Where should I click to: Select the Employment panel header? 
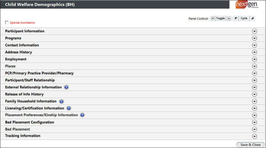click(16, 59)
